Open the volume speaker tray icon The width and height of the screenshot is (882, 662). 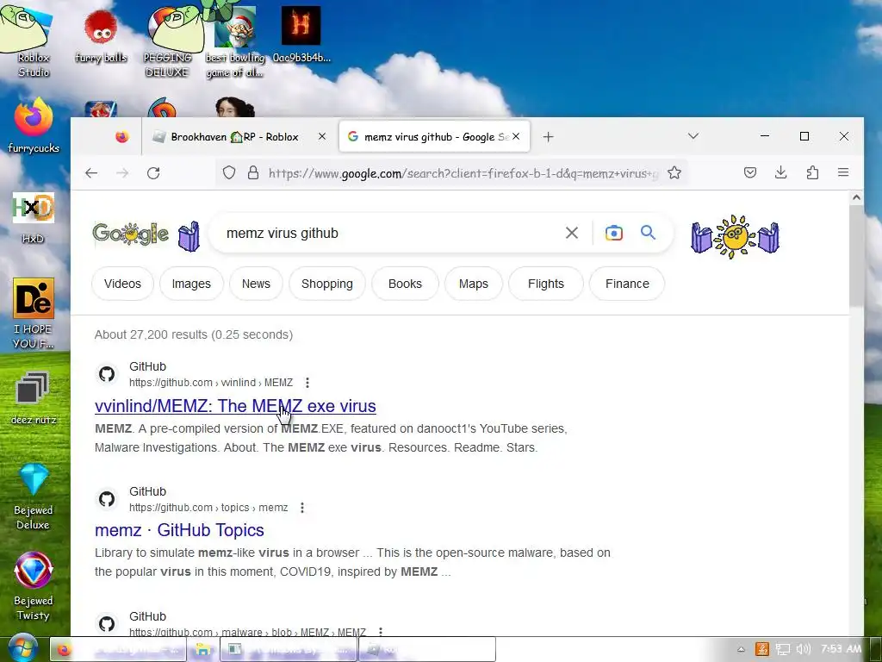tap(804, 650)
